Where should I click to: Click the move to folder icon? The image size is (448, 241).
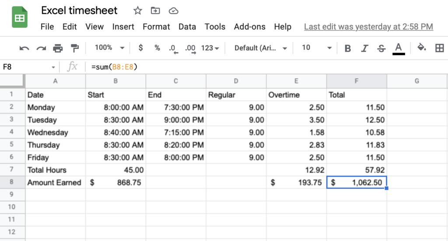155,10
